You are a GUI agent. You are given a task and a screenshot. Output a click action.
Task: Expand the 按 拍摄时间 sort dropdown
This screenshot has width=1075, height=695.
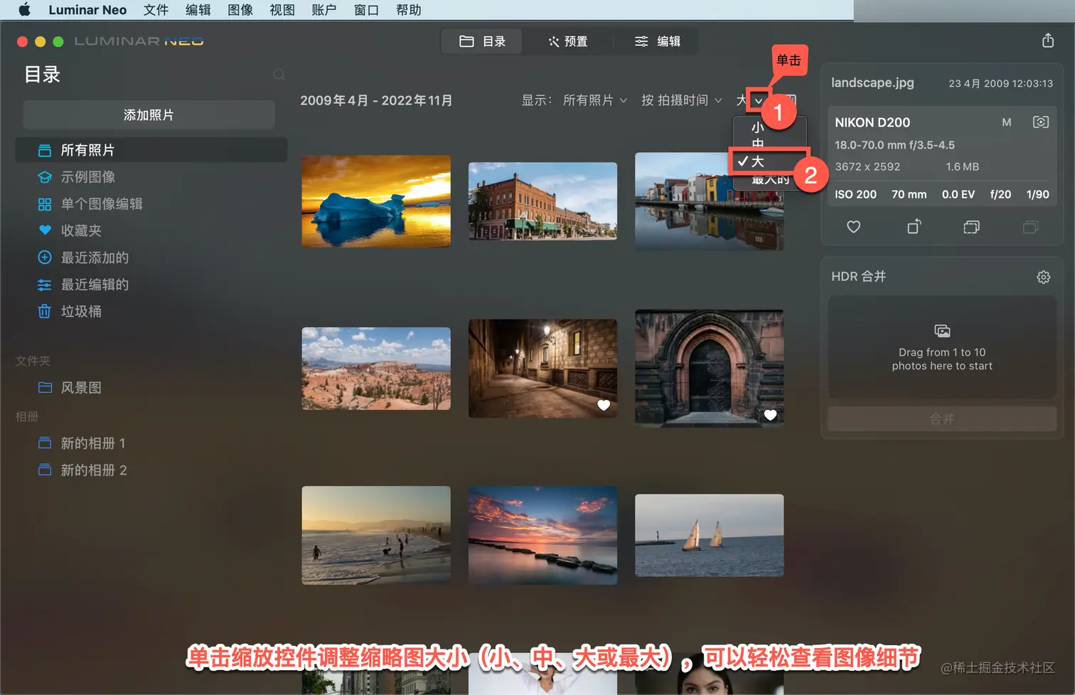pyautogui.click(x=681, y=100)
